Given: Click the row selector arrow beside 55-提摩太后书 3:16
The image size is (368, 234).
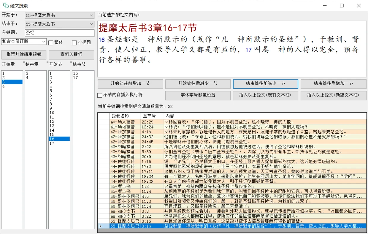Looking at the screenshot, I should 104,226.
